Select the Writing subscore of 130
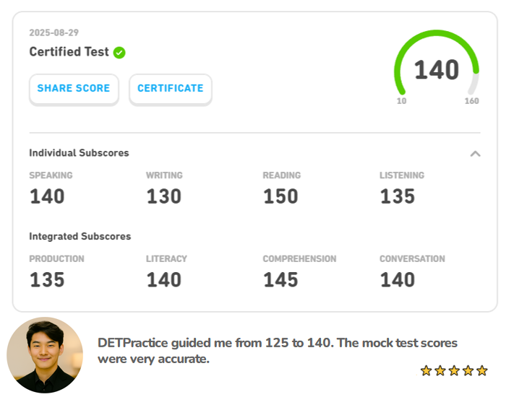 tap(164, 196)
